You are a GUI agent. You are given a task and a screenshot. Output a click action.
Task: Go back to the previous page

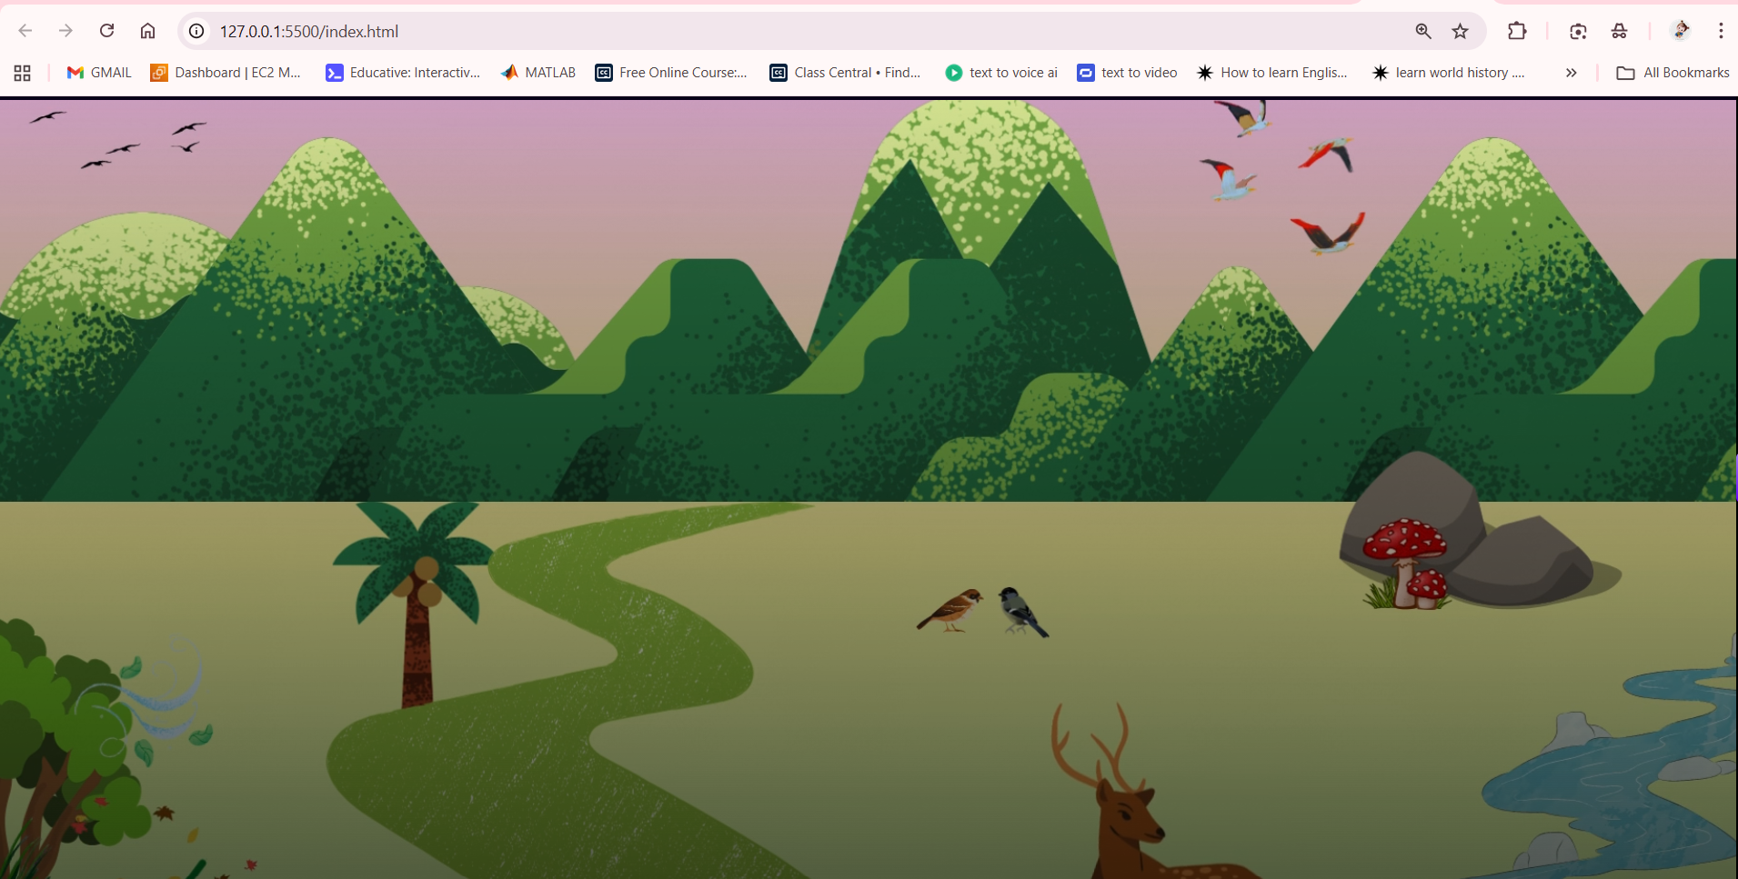25,31
